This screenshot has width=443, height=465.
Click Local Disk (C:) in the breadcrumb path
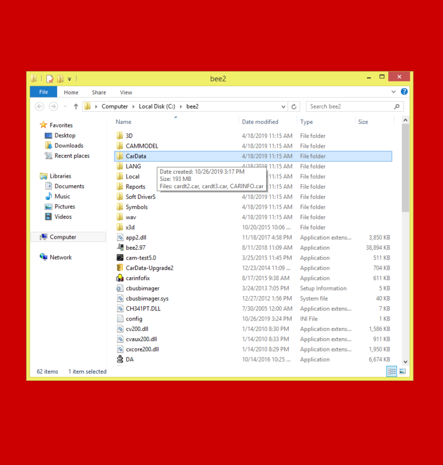pyautogui.click(x=157, y=107)
